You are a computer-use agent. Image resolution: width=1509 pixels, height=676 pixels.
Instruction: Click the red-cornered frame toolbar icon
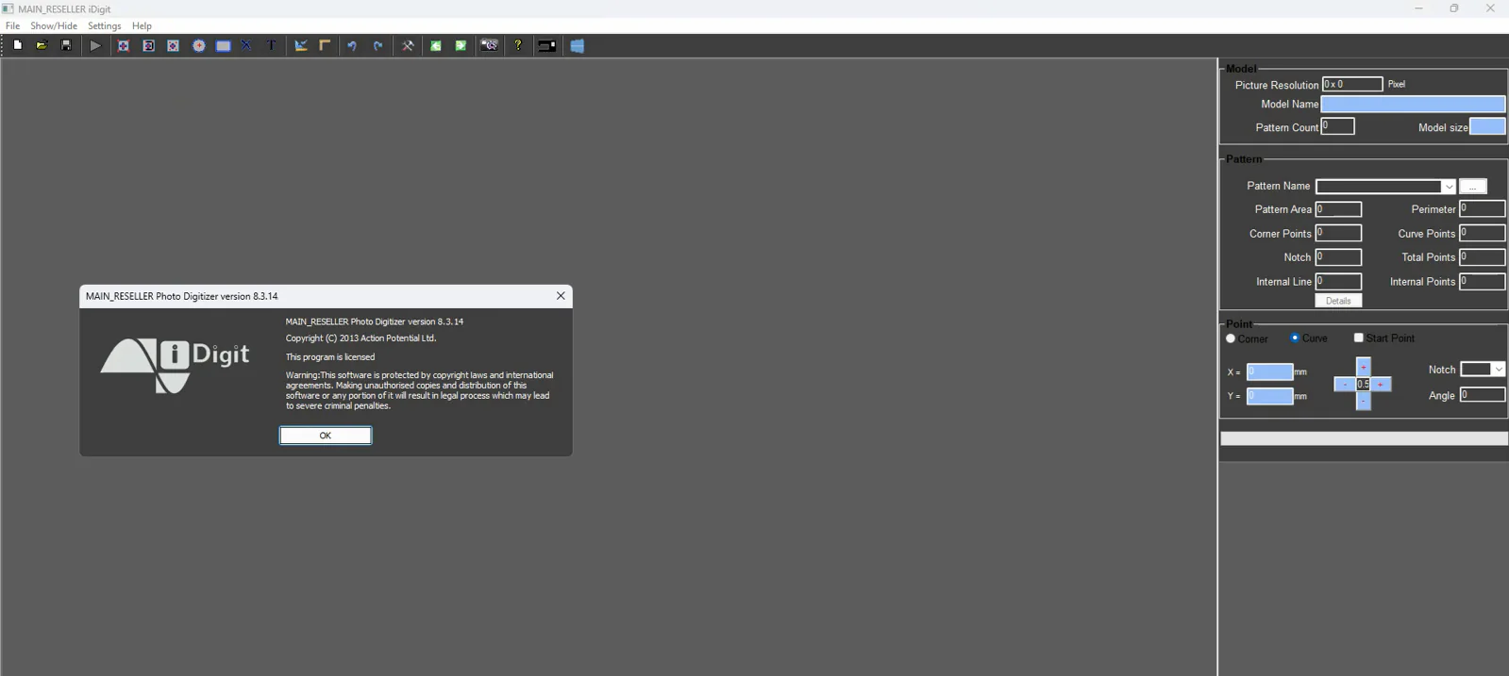123,45
